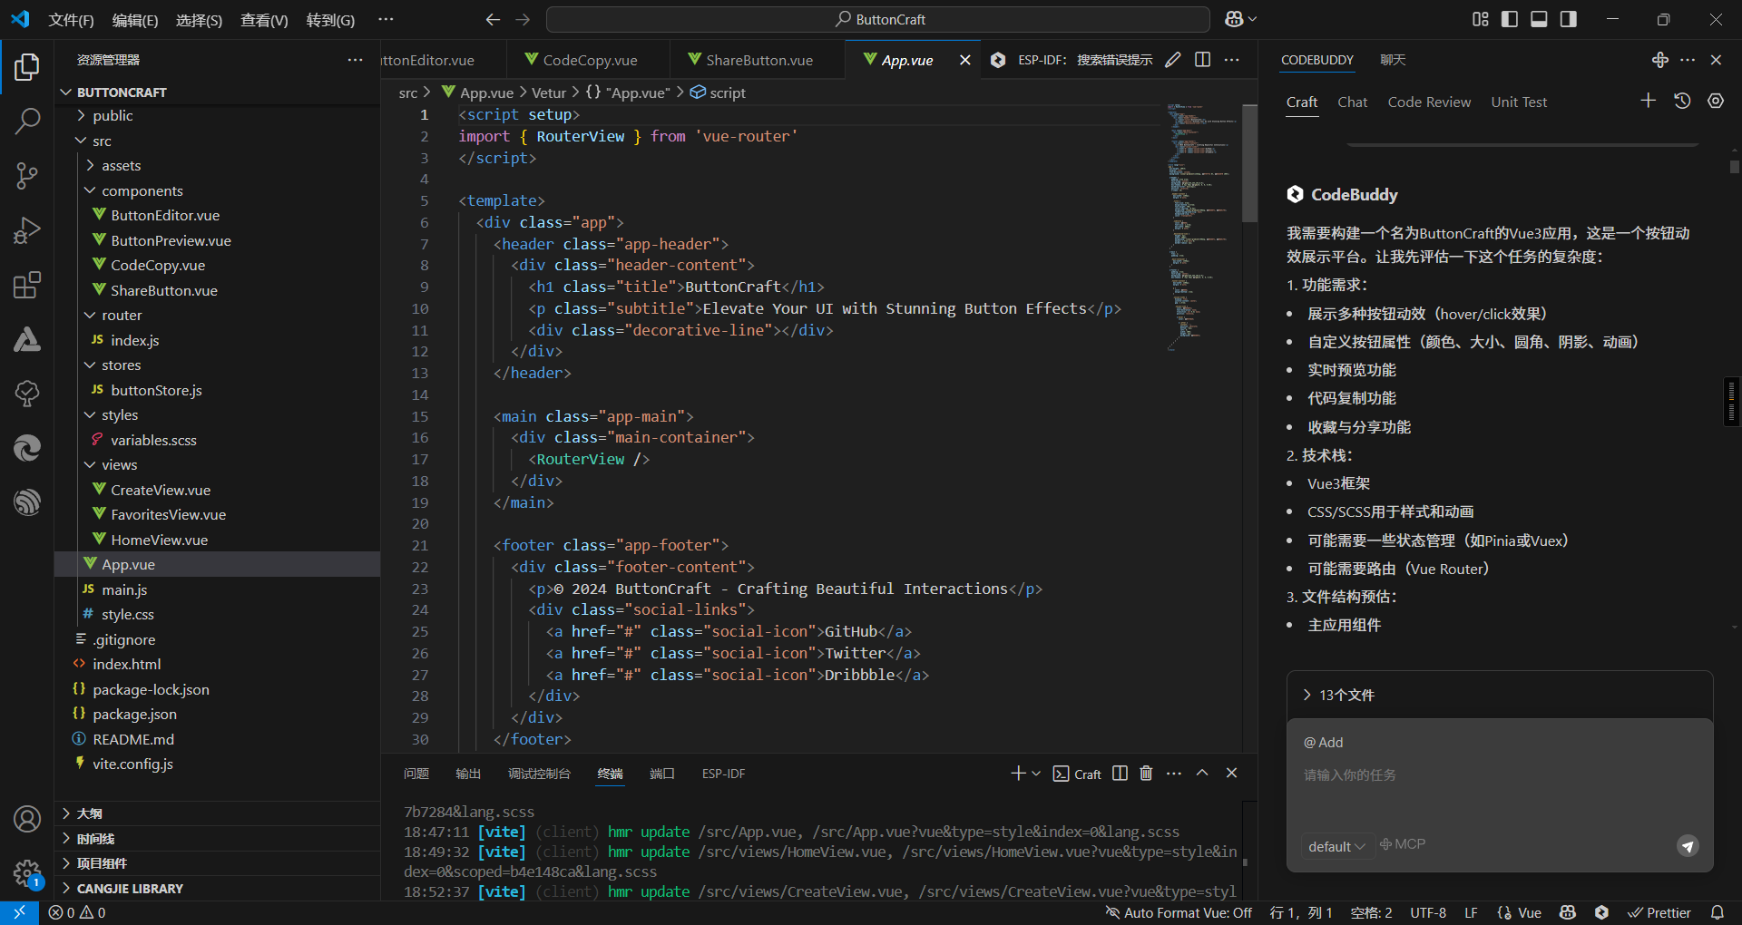Expand the public folder
Image resolution: width=1742 pixels, height=925 pixels.
point(218,116)
